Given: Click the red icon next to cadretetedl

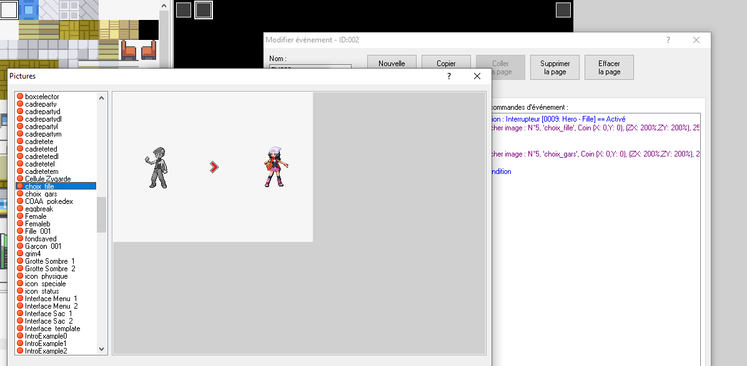Looking at the screenshot, I should (20, 157).
